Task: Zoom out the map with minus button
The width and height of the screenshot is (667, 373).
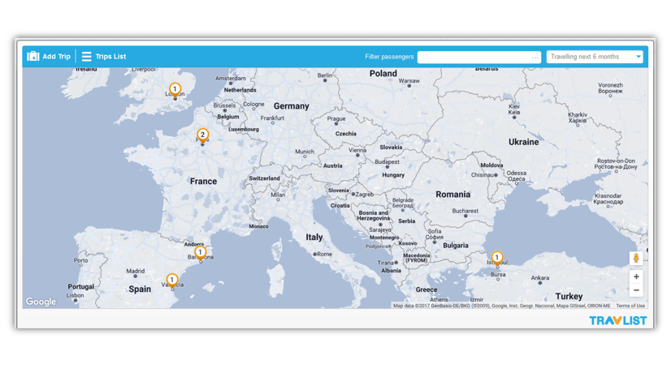Action: (x=636, y=290)
